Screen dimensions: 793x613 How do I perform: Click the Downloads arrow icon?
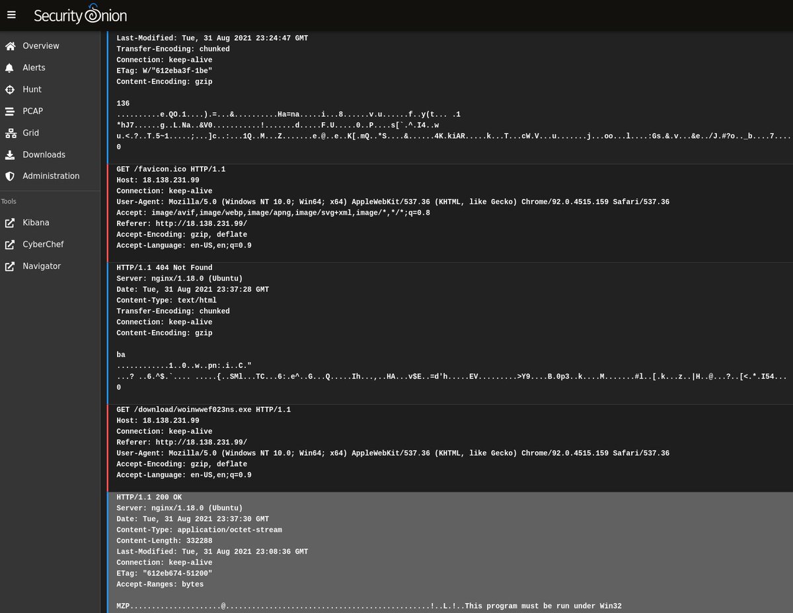click(x=10, y=155)
